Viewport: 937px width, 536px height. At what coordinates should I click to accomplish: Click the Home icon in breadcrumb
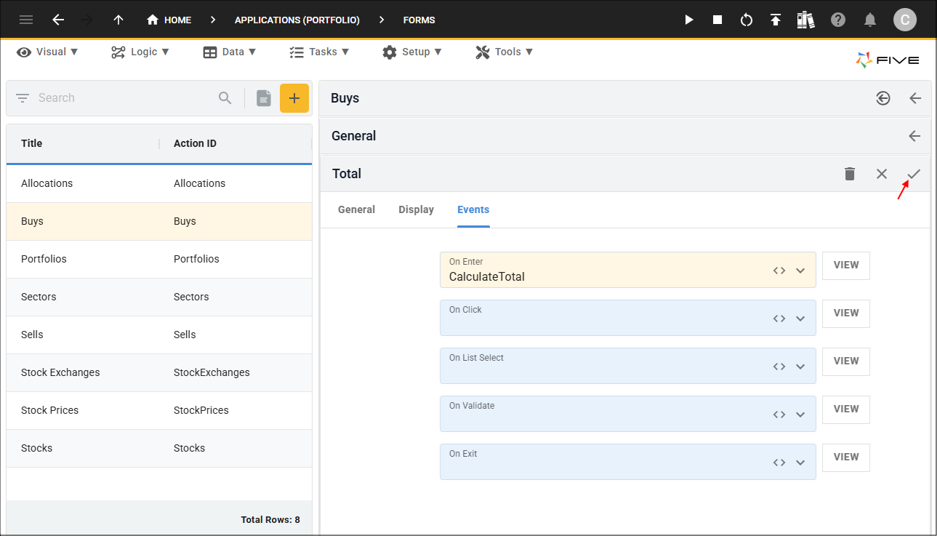[153, 20]
